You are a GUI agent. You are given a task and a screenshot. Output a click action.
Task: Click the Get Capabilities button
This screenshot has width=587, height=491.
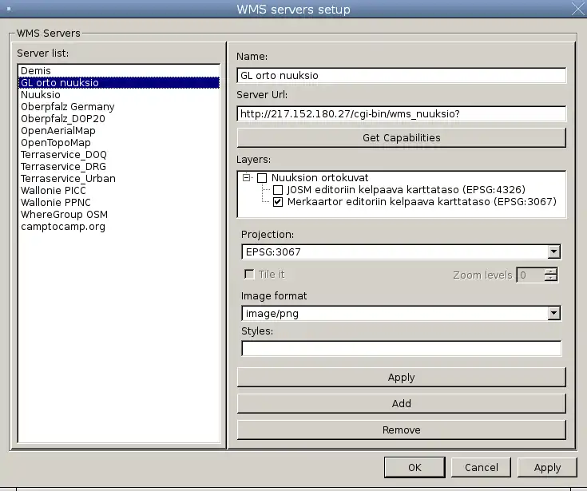(401, 137)
